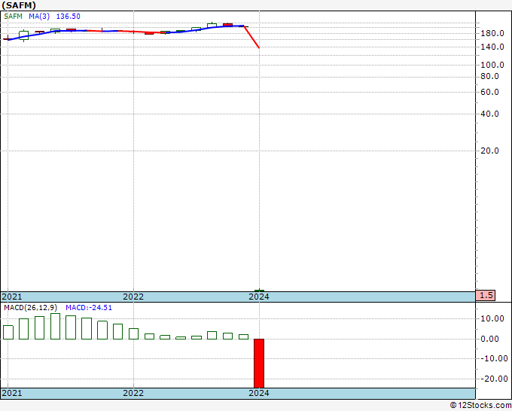Click the 20.0 price axis label

[489, 151]
